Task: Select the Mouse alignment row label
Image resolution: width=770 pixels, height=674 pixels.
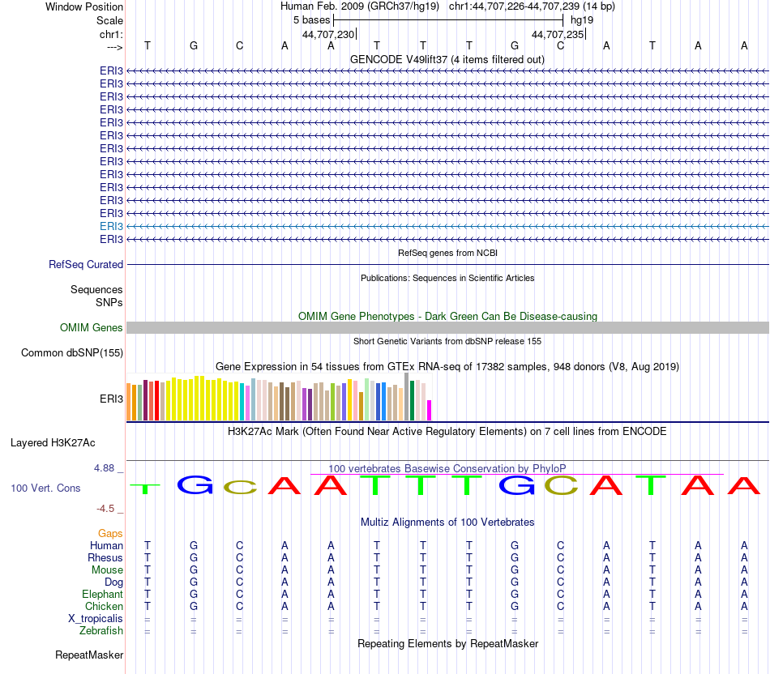Action: tap(107, 570)
